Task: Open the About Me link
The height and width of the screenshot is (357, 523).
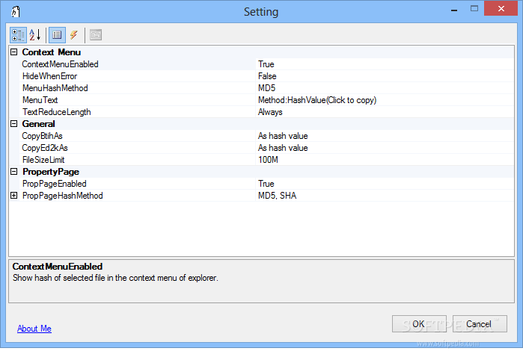Action: coord(34,329)
